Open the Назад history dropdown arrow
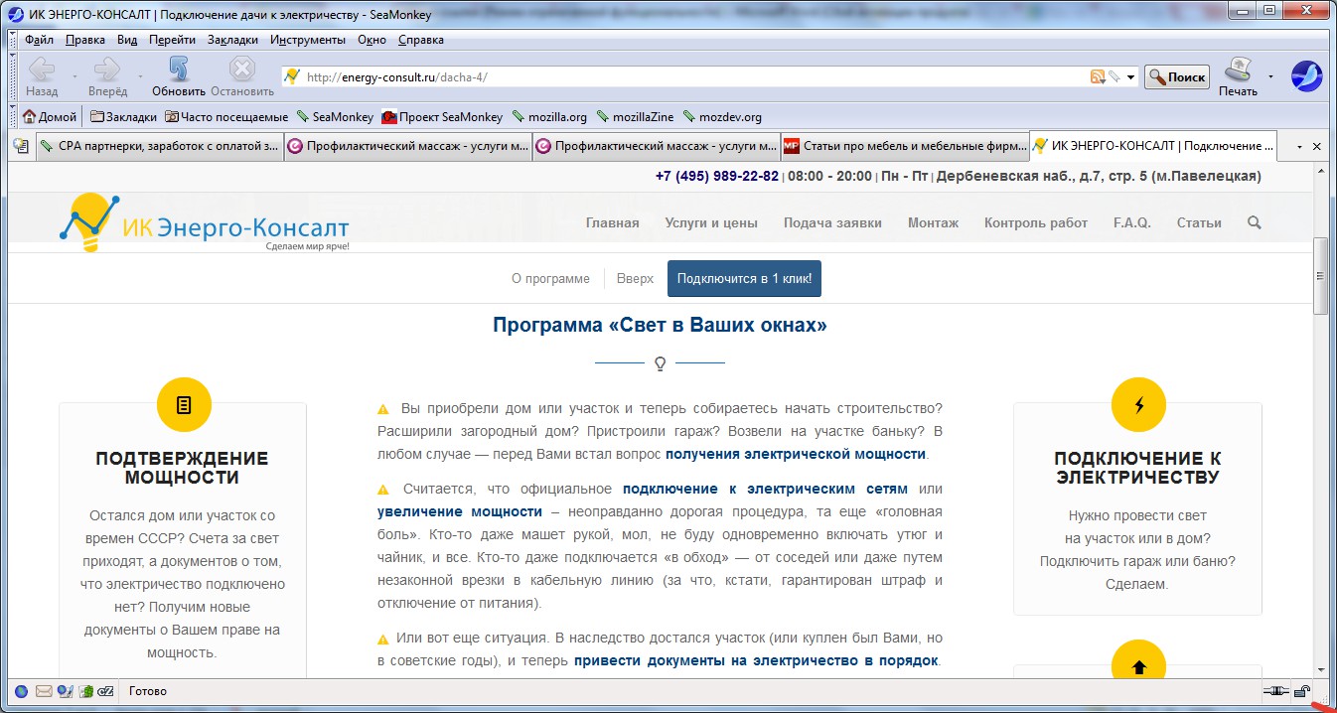 (74, 76)
